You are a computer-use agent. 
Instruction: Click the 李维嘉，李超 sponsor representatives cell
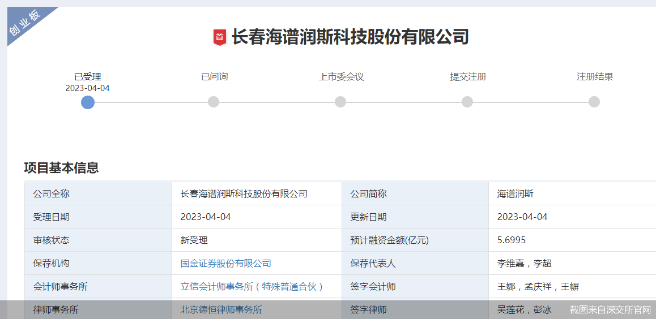(x=524, y=264)
